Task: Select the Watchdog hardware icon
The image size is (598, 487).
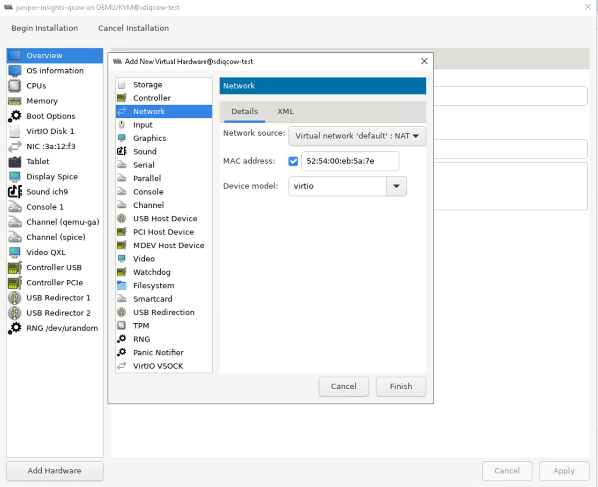Action: [122, 272]
